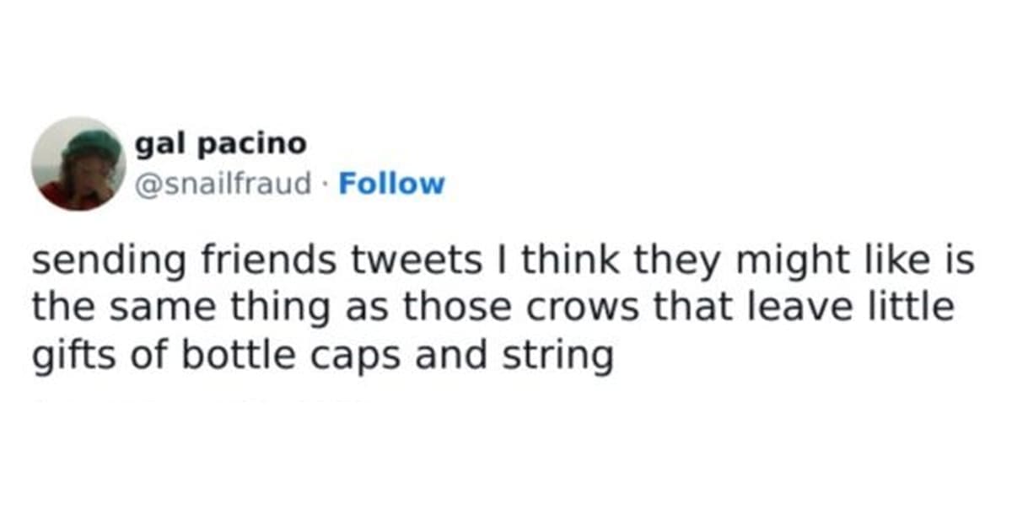Click the gal pacino profile avatar
Viewport: 1012px width, 531px height.
coord(78,163)
